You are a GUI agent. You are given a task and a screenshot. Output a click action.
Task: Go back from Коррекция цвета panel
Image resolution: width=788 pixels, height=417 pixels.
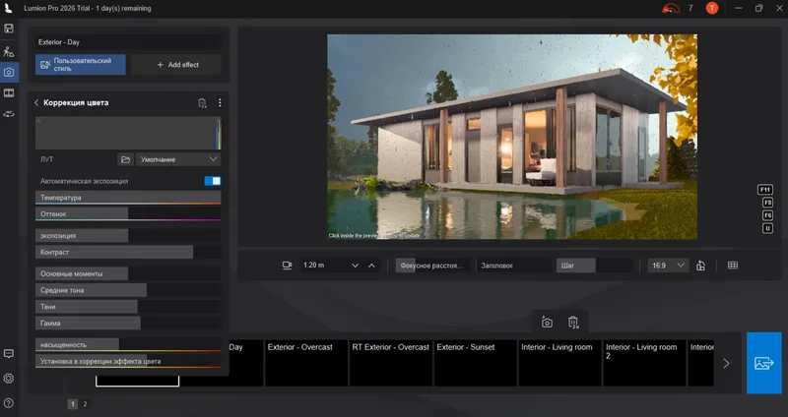pyautogui.click(x=36, y=103)
